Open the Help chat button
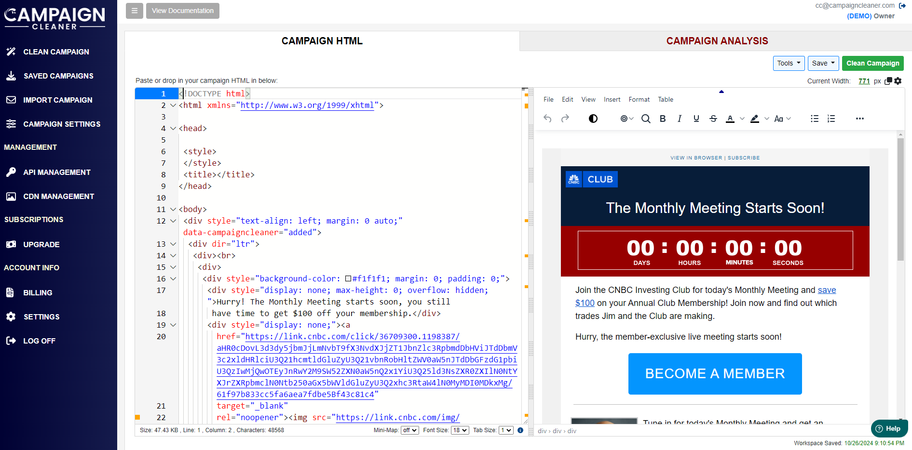The width and height of the screenshot is (912, 450). [x=889, y=428]
